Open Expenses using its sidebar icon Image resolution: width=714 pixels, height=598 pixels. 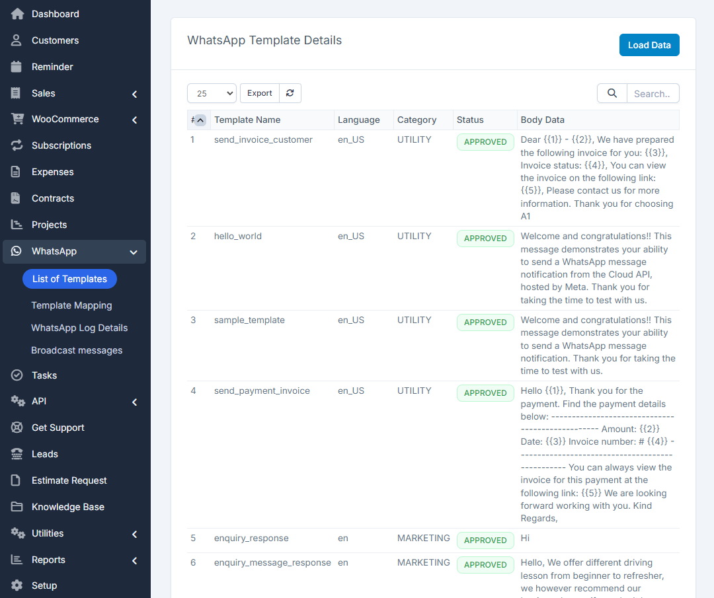click(15, 172)
